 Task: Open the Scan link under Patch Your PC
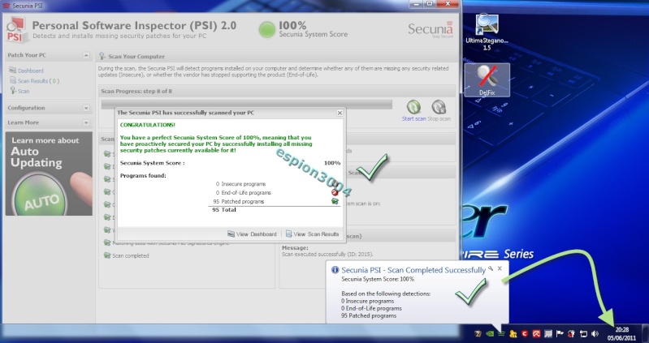(x=24, y=91)
